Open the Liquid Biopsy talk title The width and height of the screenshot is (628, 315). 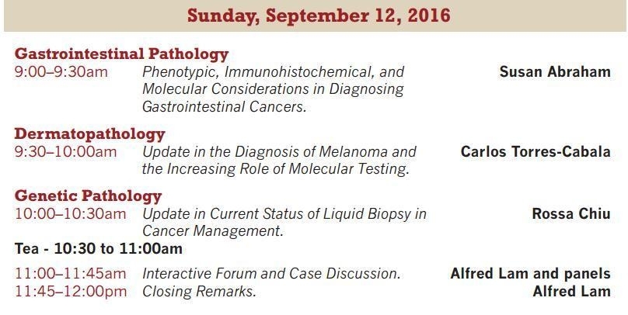(x=284, y=222)
